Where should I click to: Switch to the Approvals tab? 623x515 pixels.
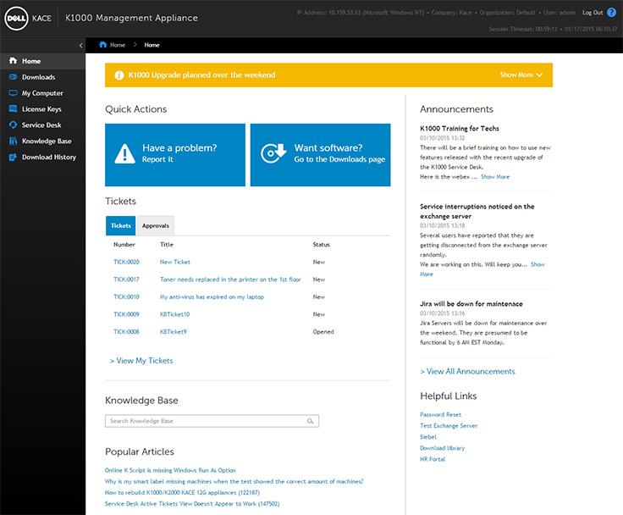click(x=156, y=225)
